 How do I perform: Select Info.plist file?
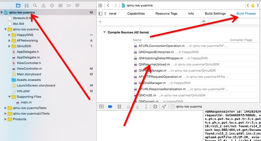(x=23, y=91)
